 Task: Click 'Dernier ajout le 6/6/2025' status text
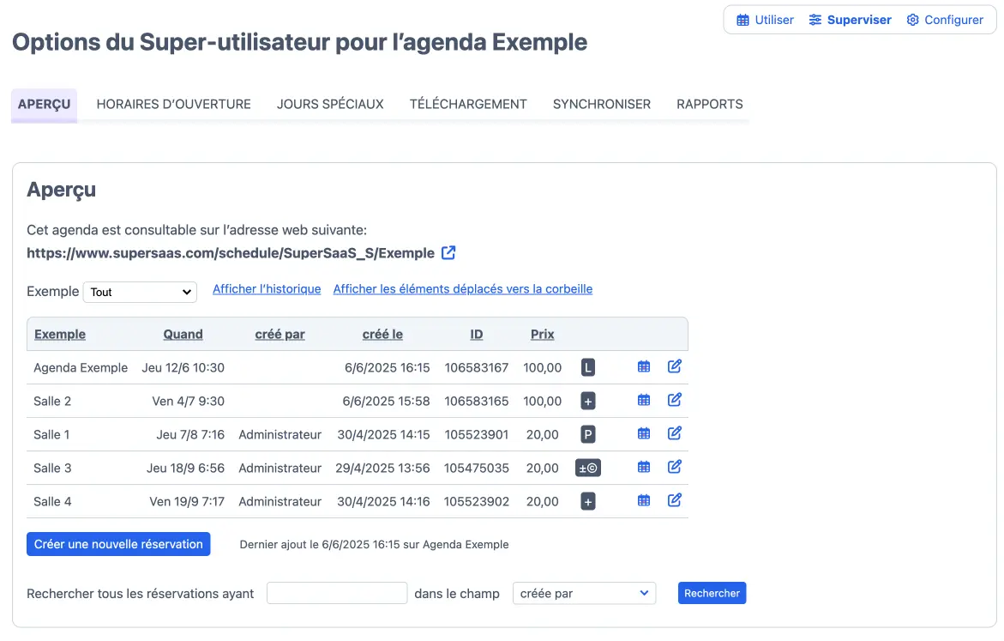pyautogui.click(x=374, y=544)
